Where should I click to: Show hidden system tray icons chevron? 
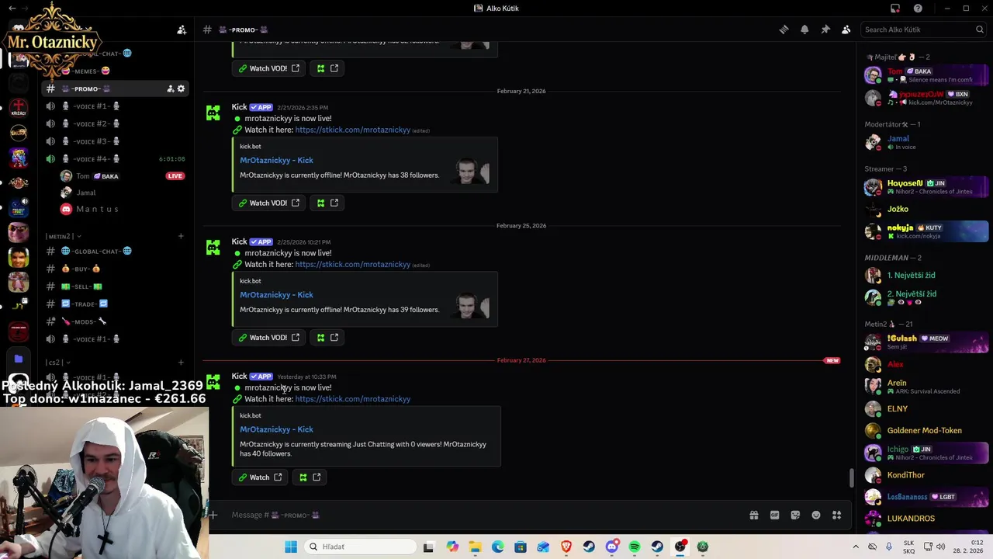click(x=856, y=547)
